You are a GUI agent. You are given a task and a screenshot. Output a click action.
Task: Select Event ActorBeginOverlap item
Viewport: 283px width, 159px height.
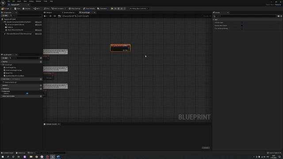[x=14, y=70]
